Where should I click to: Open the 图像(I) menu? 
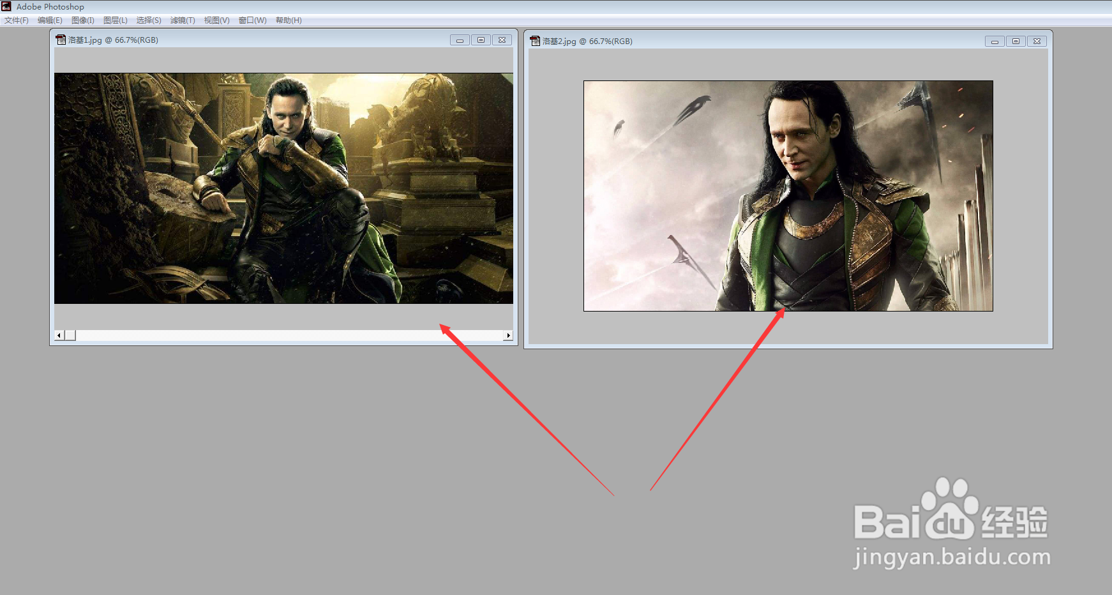tap(83, 20)
